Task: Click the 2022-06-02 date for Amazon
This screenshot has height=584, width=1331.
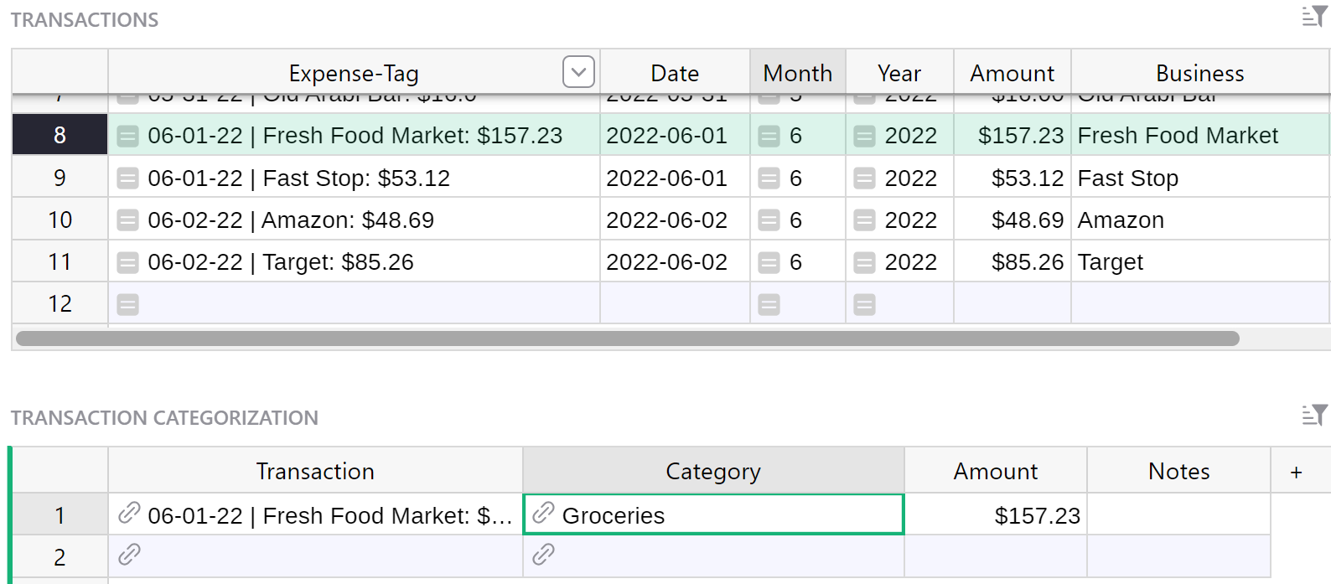Action: click(675, 220)
